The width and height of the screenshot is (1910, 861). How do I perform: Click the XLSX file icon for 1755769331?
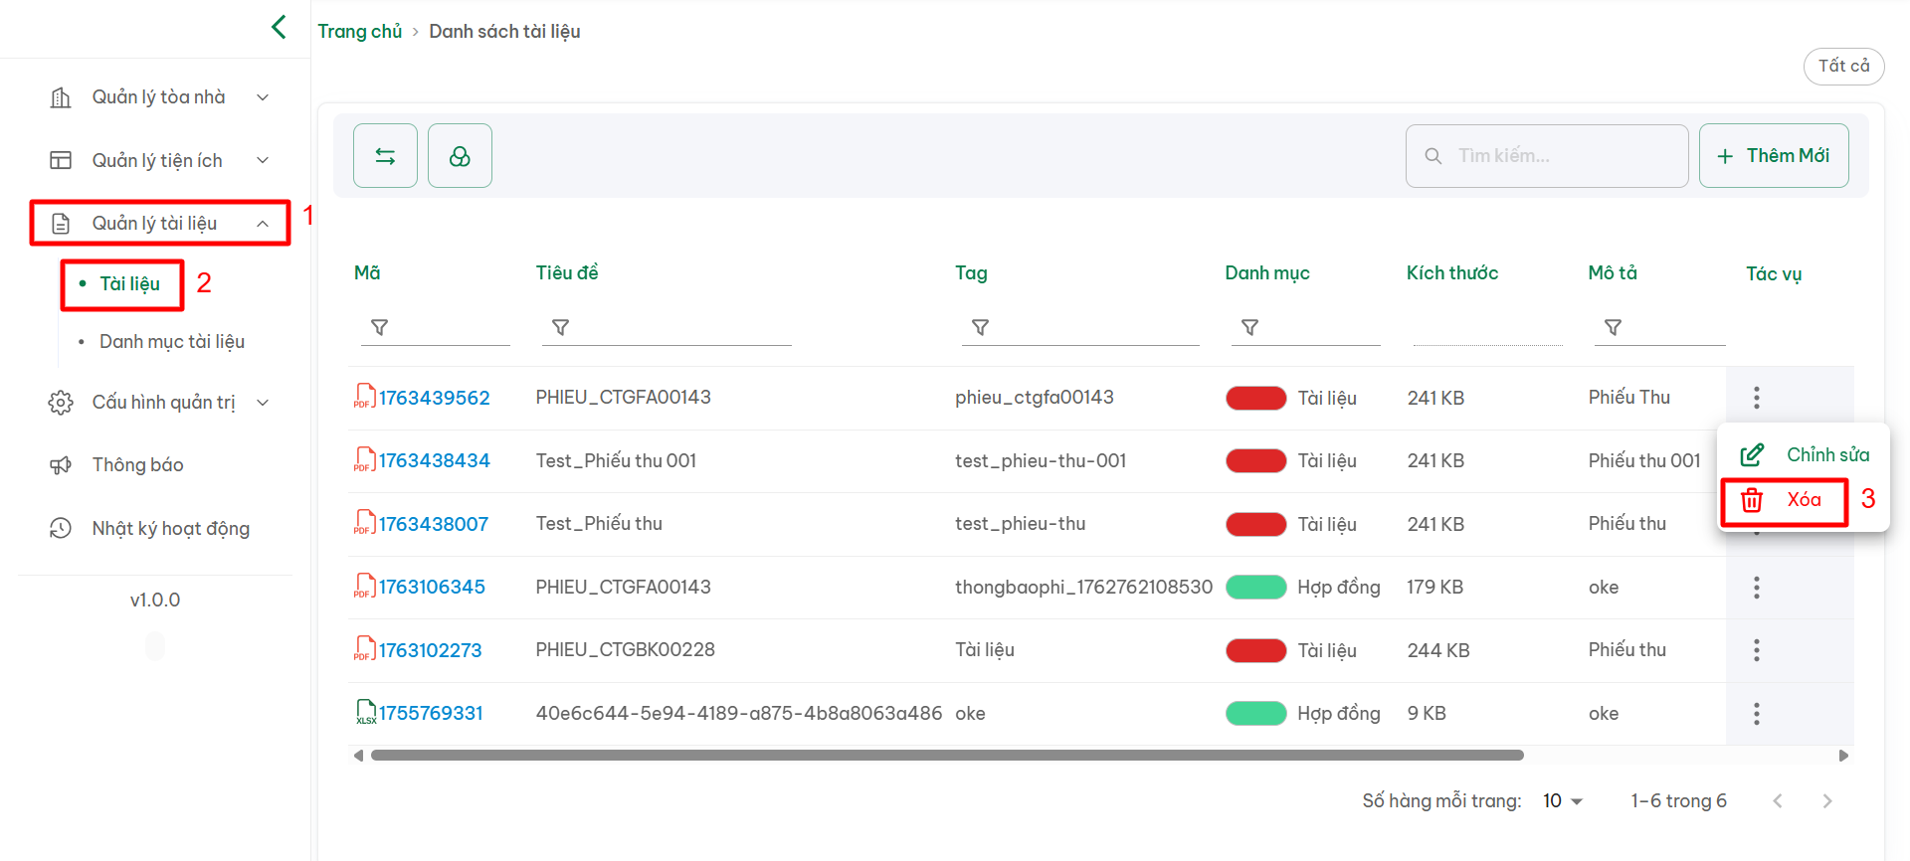click(x=366, y=712)
